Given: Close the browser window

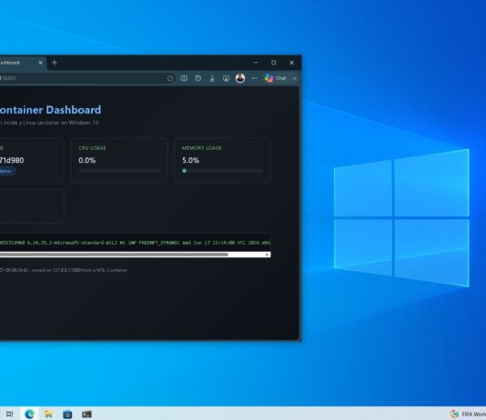Looking at the screenshot, I should point(291,63).
